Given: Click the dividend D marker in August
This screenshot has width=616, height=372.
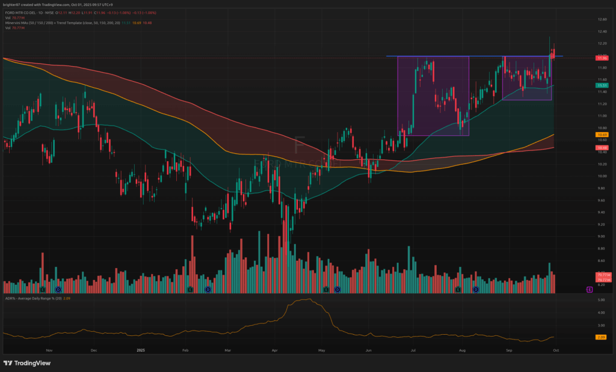Looking at the screenshot, I should coord(475,290).
